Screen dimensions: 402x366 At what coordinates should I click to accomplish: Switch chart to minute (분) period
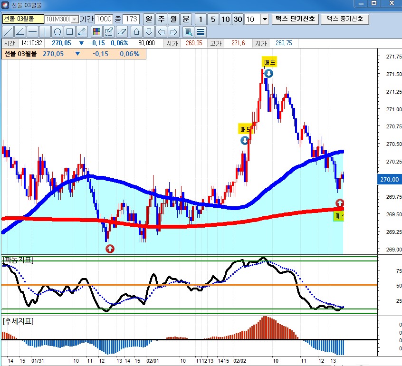tap(186, 19)
